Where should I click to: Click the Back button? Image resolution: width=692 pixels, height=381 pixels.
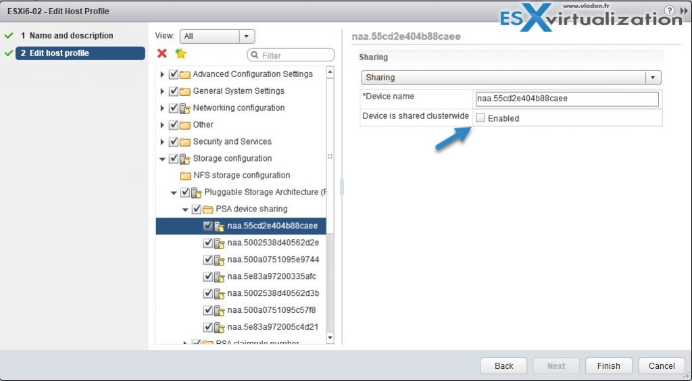pyautogui.click(x=503, y=365)
